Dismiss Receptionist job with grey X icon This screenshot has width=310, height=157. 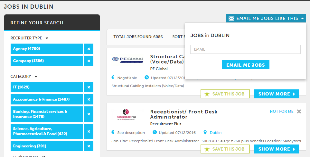tap(299, 112)
